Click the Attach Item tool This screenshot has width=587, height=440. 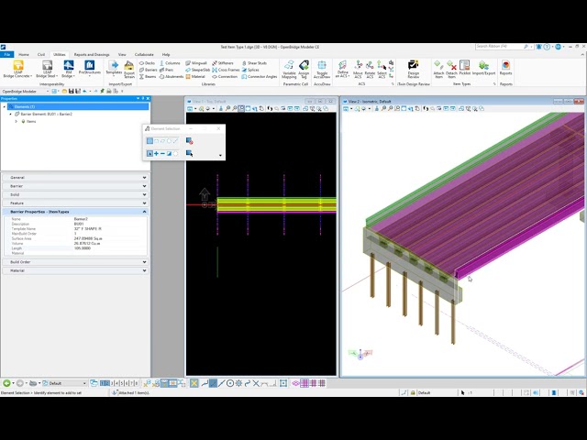point(438,70)
